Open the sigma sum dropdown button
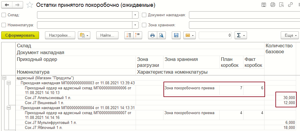This screenshot has width=300, height=131. click(241, 35)
